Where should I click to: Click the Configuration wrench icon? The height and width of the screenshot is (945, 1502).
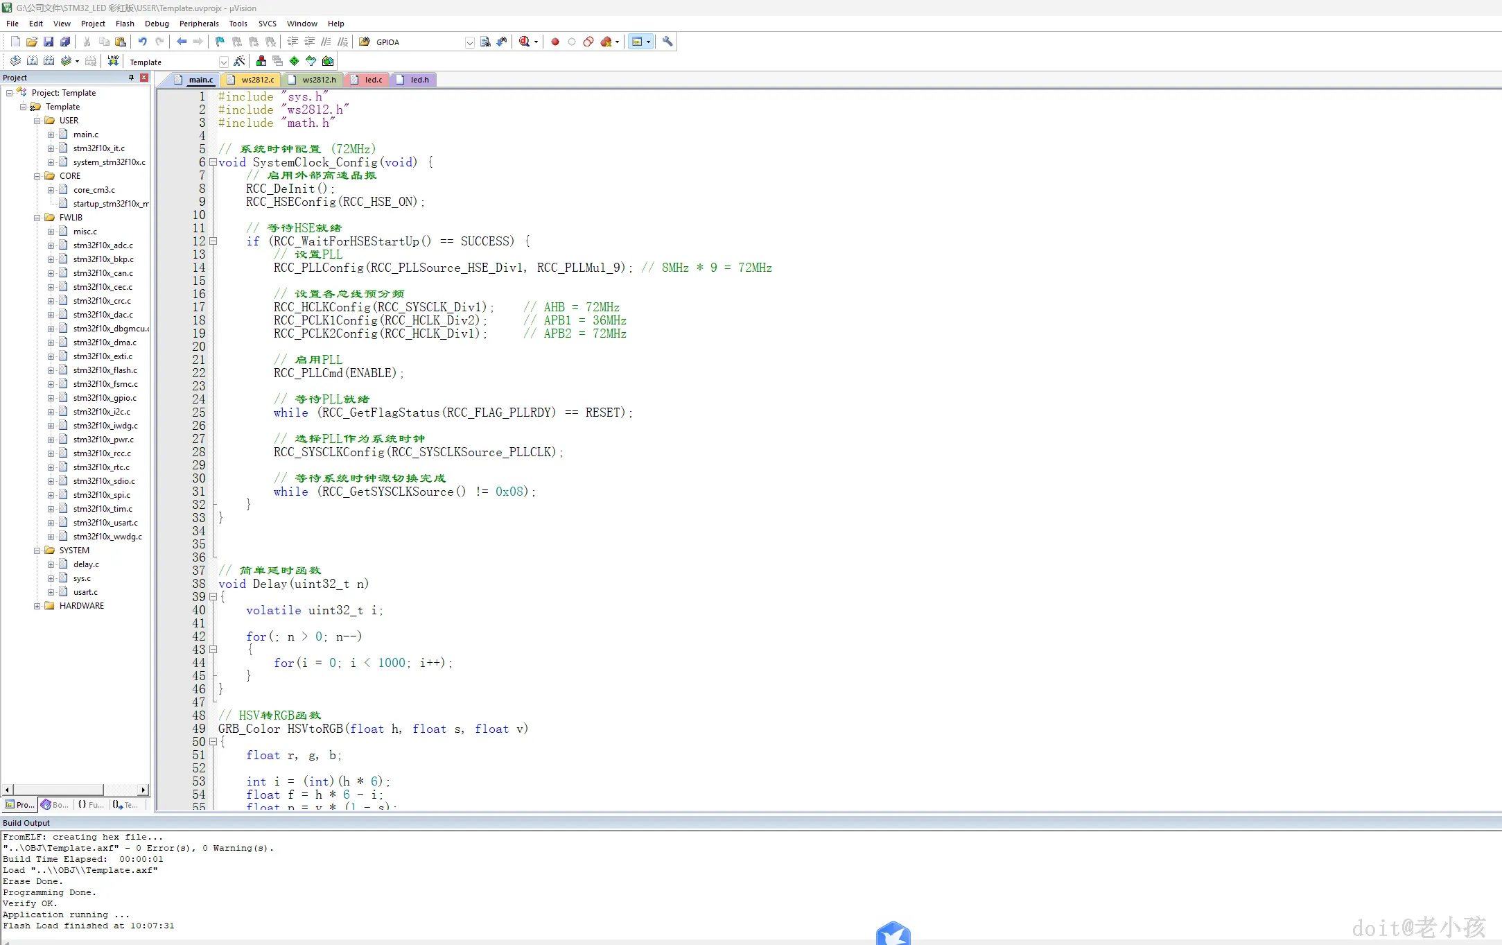click(667, 42)
